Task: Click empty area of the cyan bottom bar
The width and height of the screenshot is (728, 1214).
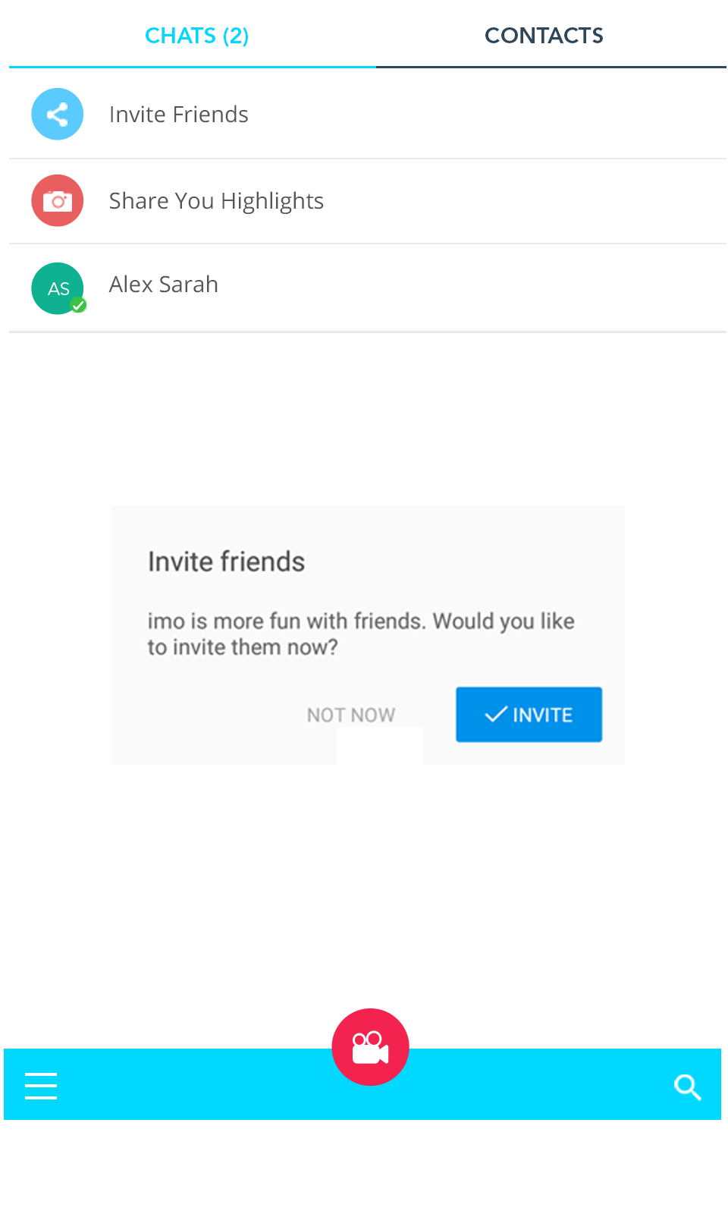Action: (531, 1085)
